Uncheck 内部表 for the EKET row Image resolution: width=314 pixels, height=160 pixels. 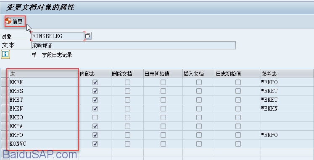pos(95,100)
